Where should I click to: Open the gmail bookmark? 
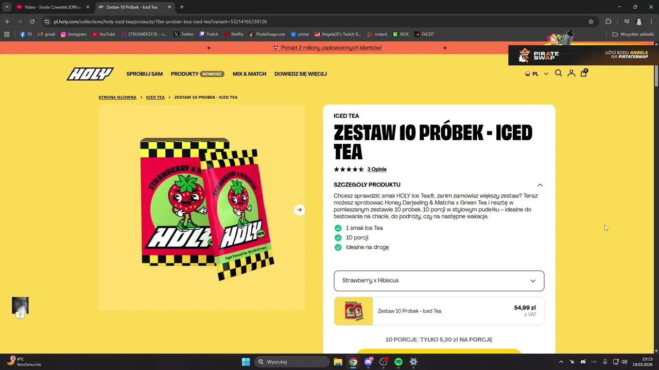click(x=46, y=34)
